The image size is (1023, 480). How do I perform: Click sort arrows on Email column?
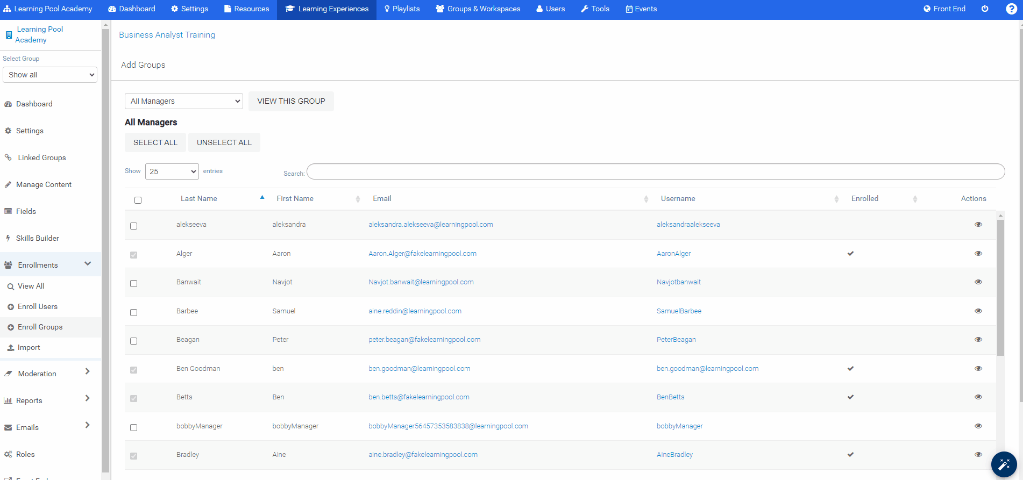[x=645, y=199]
